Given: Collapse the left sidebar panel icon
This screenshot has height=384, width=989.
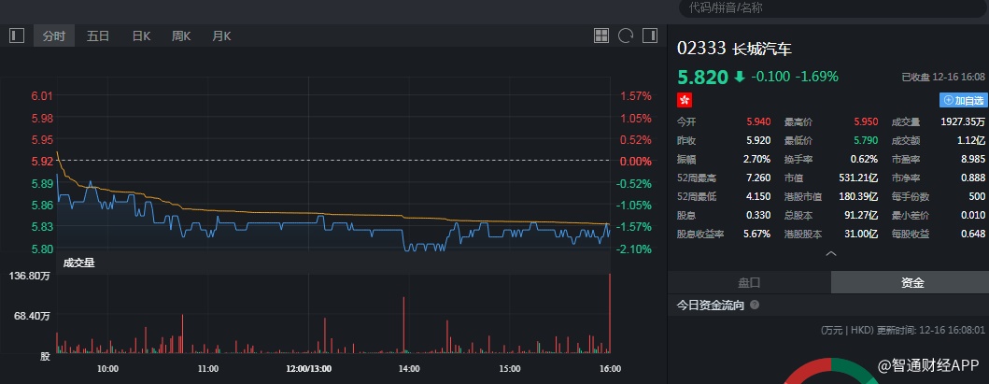Looking at the screenshot, I should click(x=17, y=36).
